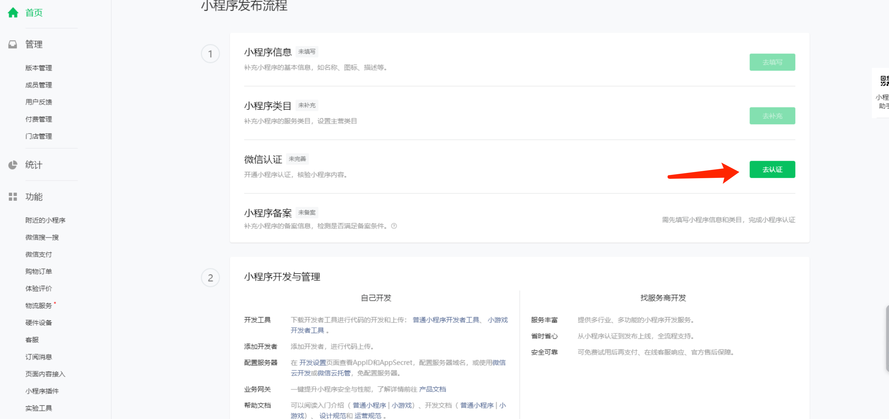
Task: Click the help question mark icon beside 备案 description
Action: [x=394, y=226]
